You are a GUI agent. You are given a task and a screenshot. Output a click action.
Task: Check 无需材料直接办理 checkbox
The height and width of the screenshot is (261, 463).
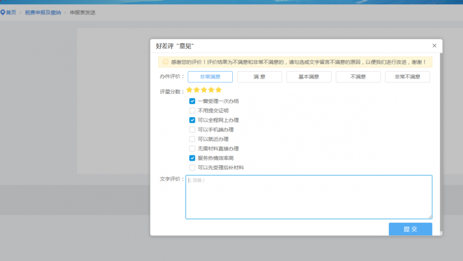click(192, 149)
